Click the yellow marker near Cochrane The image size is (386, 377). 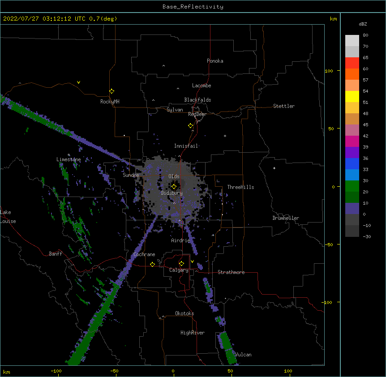pyautogui.click(x=152, y=264)
